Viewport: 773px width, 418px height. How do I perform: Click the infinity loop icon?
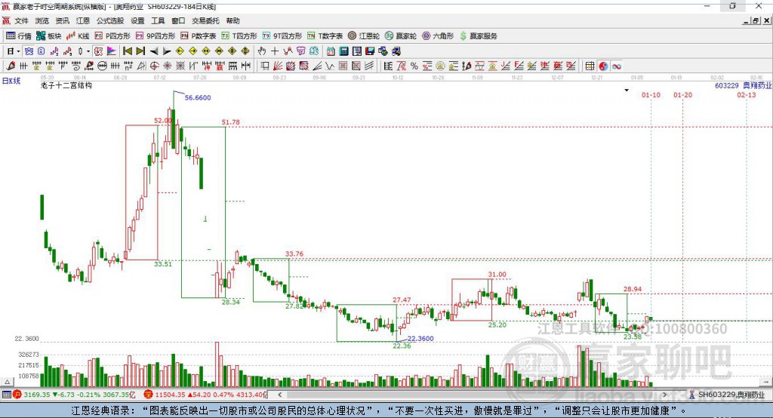pyautogui.click(x=617, y=66)
